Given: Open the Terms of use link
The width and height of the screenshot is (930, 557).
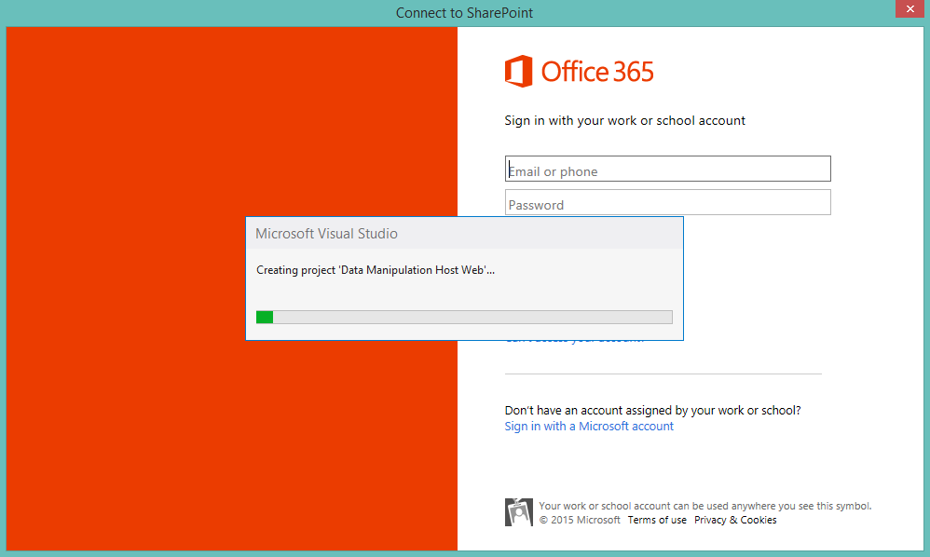Looking at the screenshot, I should pyautogui.click(x=657, y=520).
